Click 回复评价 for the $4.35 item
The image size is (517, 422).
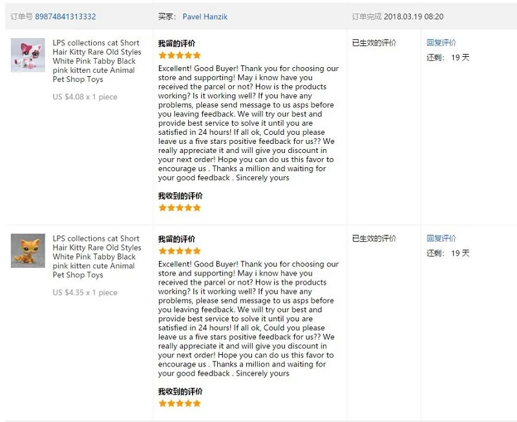(441, 238)
